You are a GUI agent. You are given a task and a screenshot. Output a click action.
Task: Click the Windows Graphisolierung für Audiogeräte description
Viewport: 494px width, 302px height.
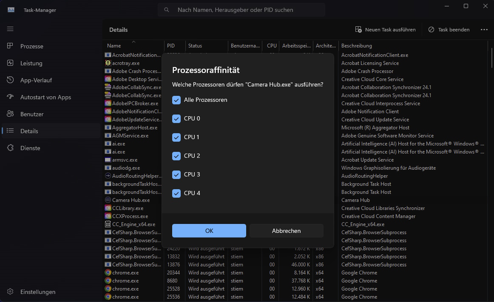coord(389,168)
